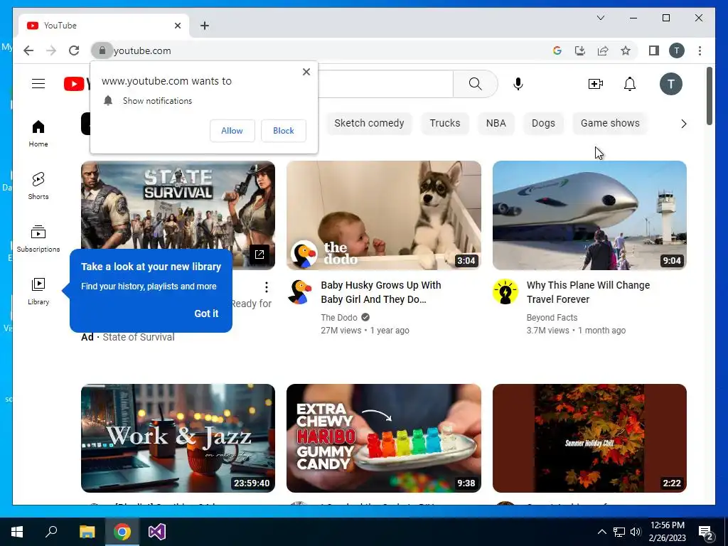The width and height of the screenshot is (728, 546).
Task: Click the browser back arrow
Action: 28,50
